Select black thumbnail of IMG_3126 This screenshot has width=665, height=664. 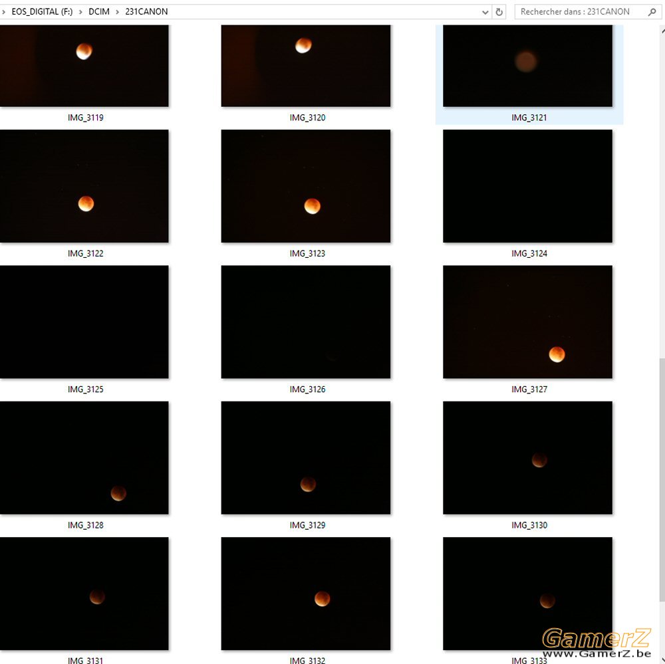pos(306,322)
